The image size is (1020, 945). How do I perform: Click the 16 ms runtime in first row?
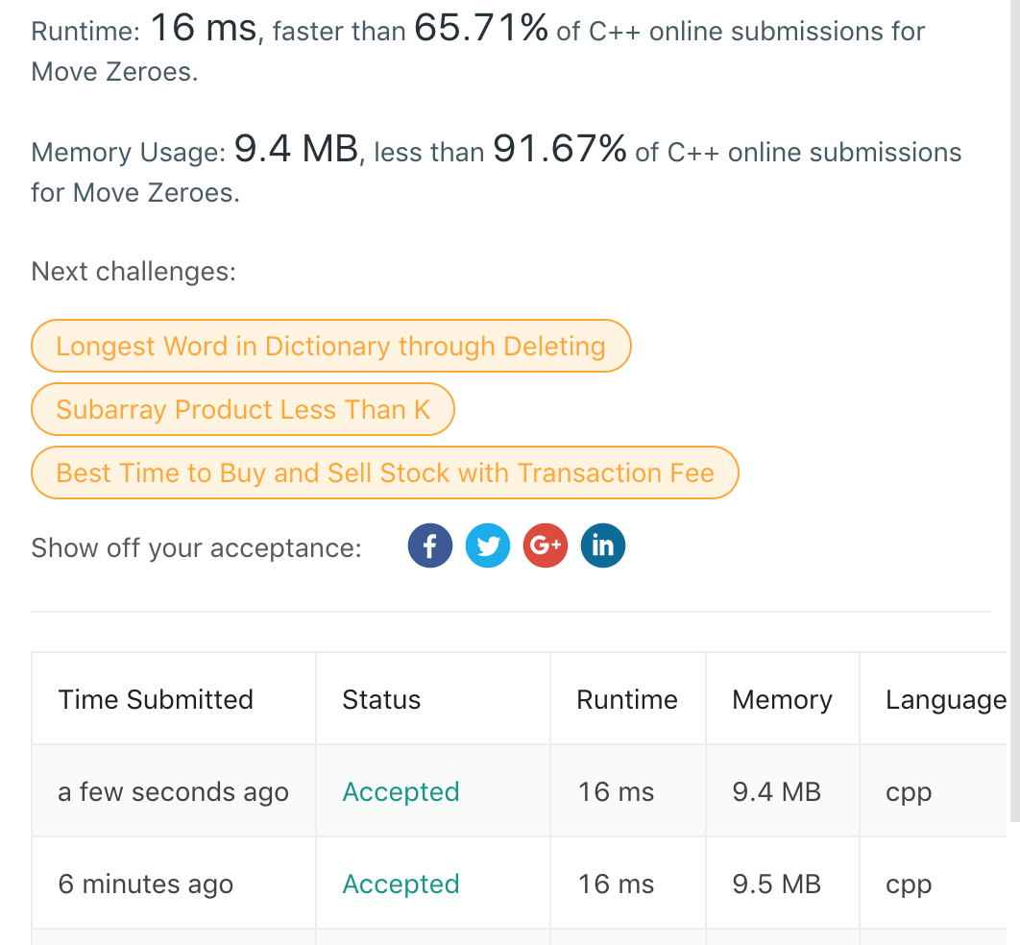(x=616, y=792)
